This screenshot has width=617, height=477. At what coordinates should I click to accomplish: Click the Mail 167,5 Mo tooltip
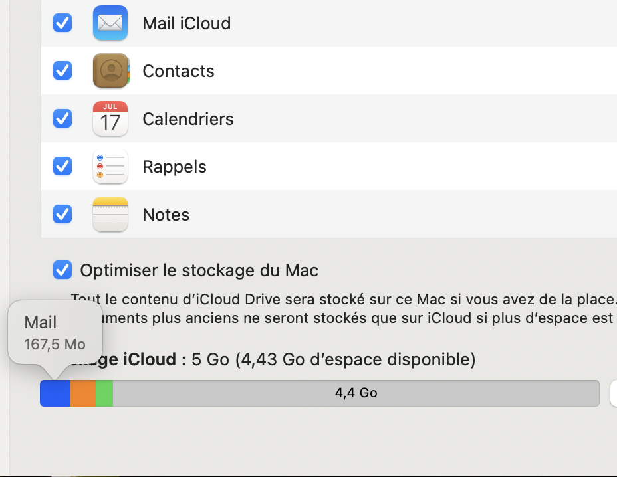click(55, 334)
